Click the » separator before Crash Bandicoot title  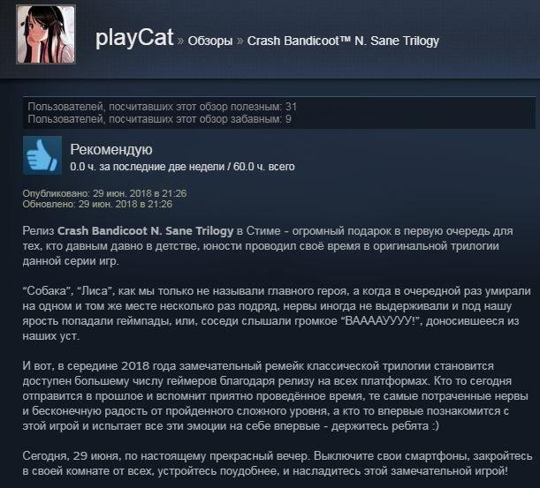240,41
